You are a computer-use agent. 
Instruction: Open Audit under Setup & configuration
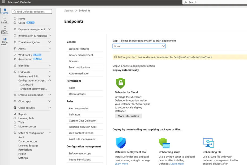point(22,137)
